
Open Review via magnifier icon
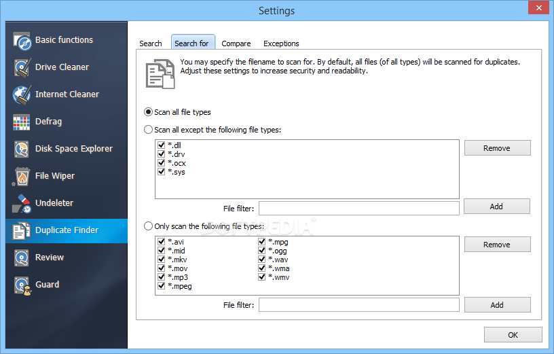[x=22, y=258]
